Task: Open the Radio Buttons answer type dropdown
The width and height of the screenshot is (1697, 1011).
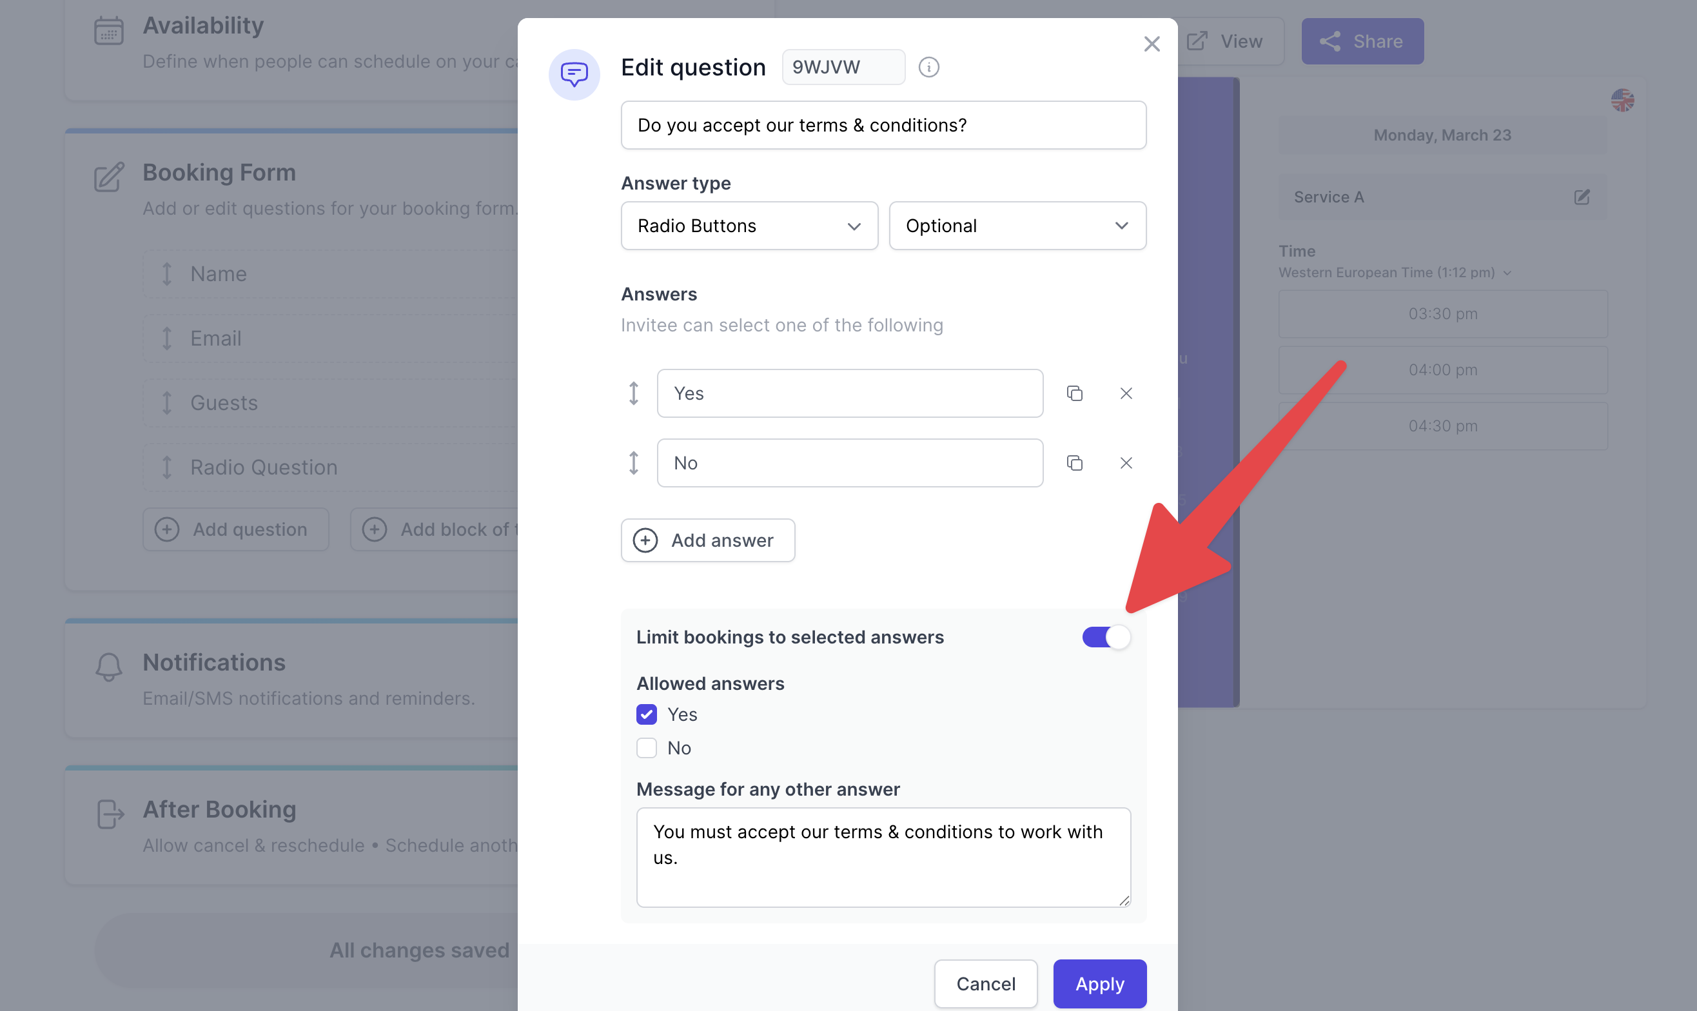Action: (749, 226)
